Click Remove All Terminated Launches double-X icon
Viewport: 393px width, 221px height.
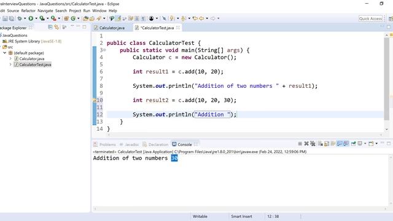tap(313, 144)
